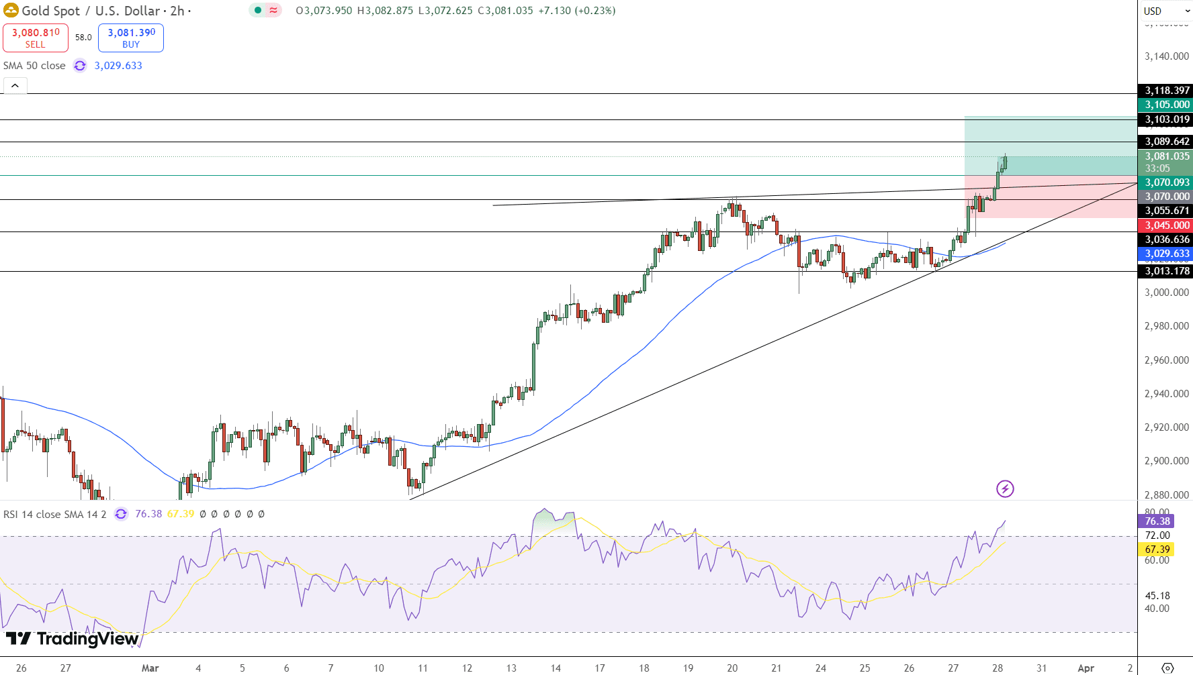Click the 3,080.810 SELL button
Screen dimensions: 1193x675
pos(36,38)
